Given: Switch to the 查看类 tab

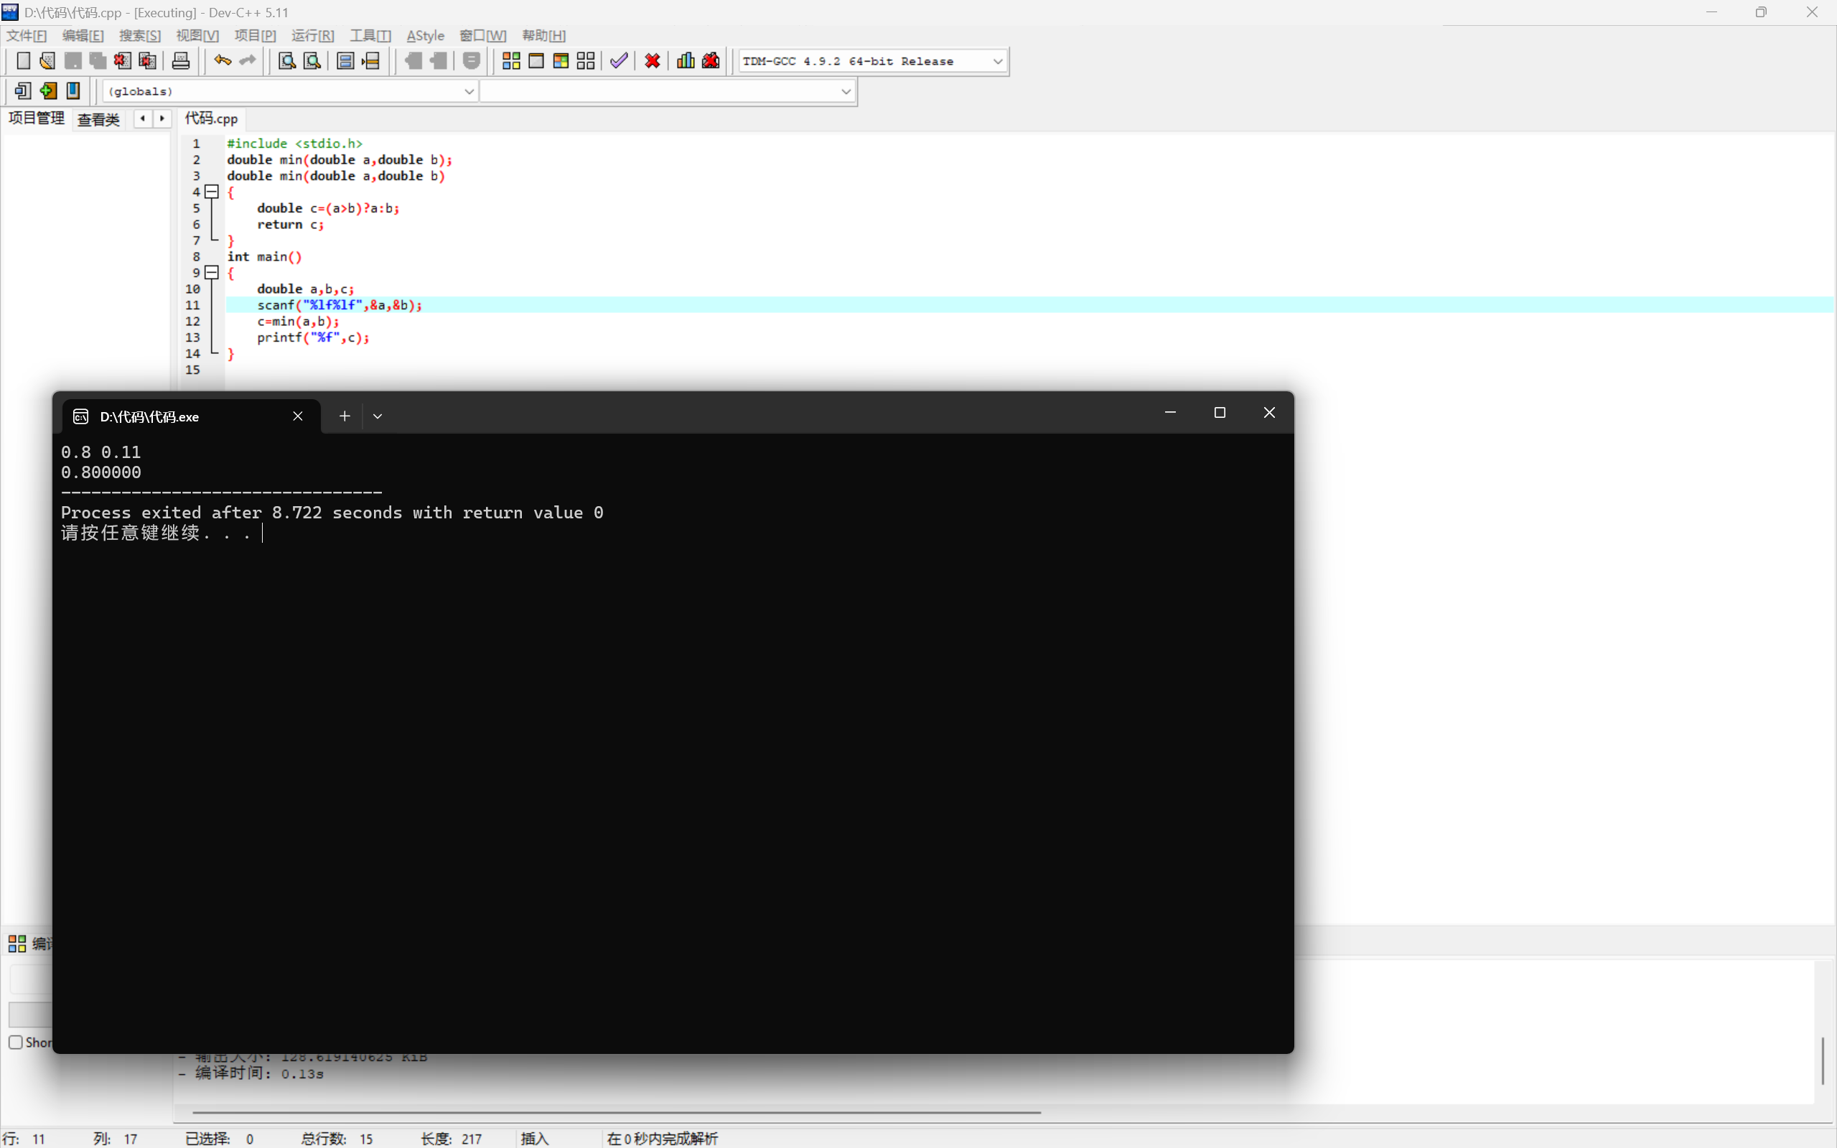Looking at the screenshot, I should coord(98,119).
